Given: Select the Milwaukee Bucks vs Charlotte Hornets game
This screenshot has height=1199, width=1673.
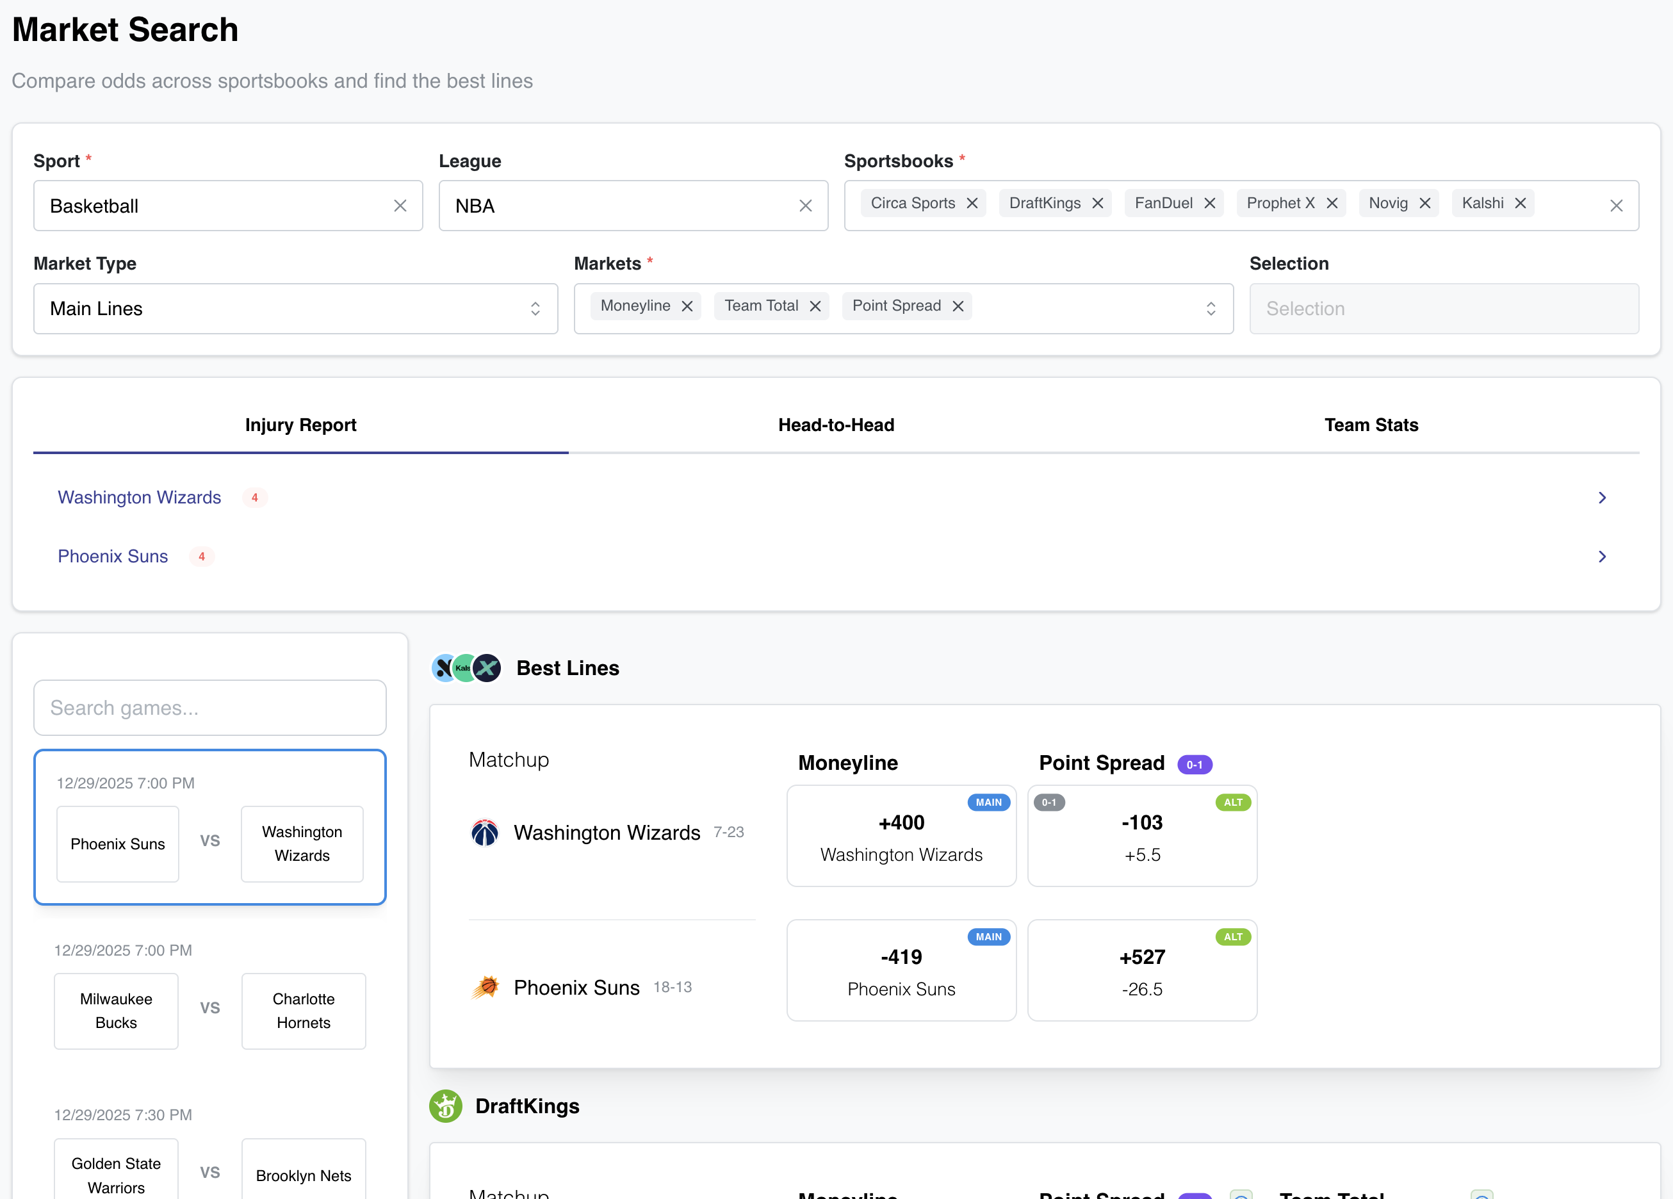Looking at the screenshot, I should coord(209,1007).
